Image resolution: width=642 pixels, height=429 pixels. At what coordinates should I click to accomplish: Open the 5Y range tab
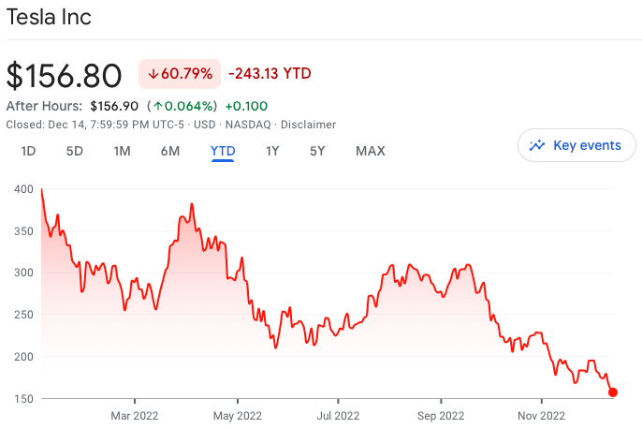pos(317,151)
